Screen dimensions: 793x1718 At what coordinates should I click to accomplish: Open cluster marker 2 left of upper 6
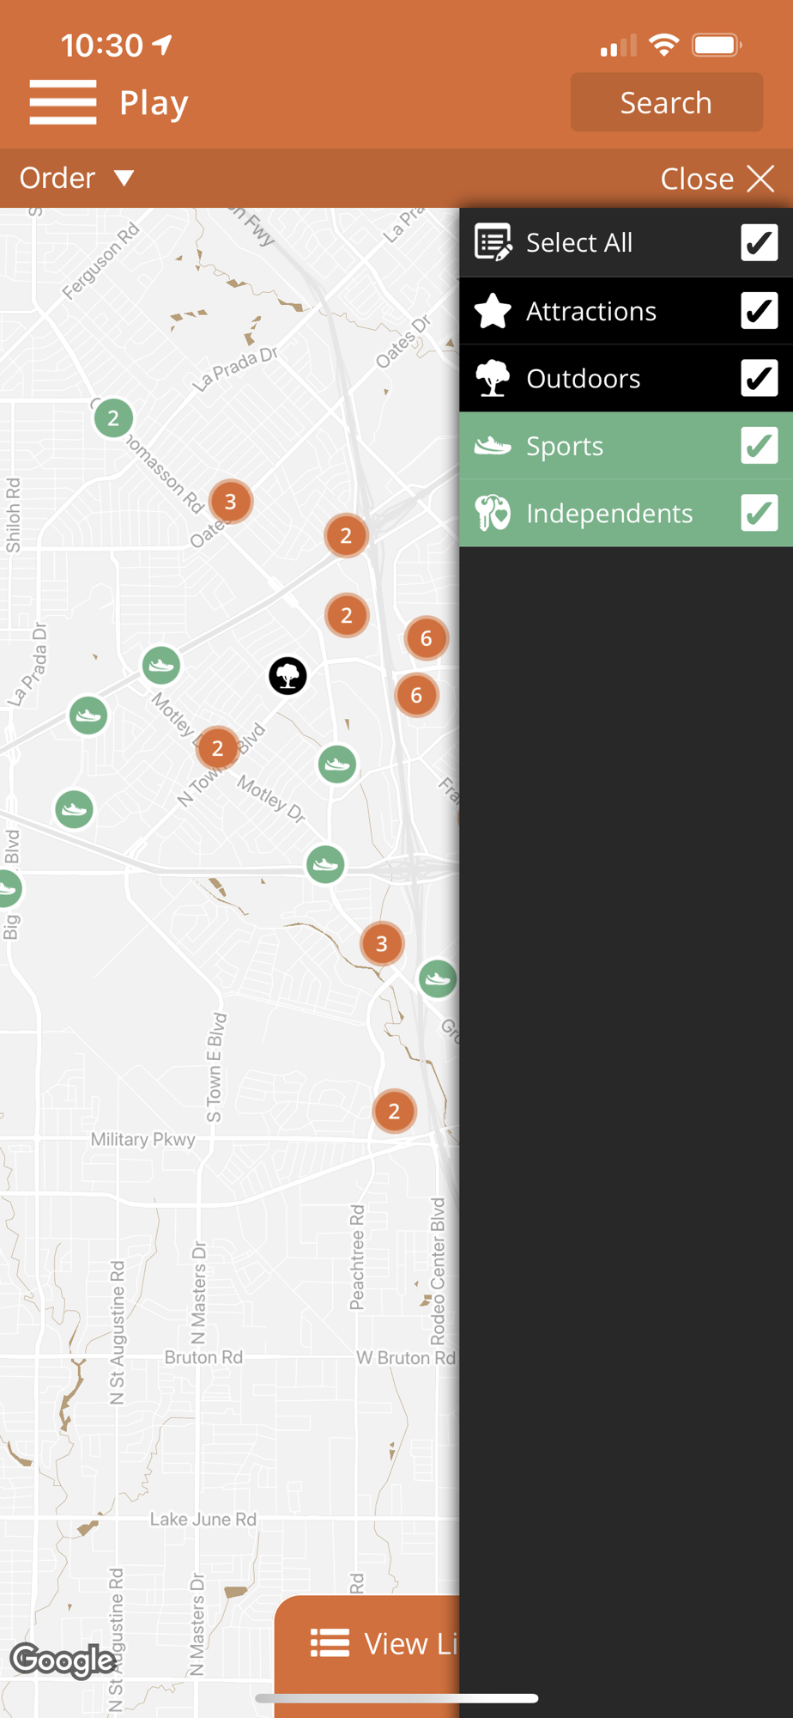pos(347,615)
